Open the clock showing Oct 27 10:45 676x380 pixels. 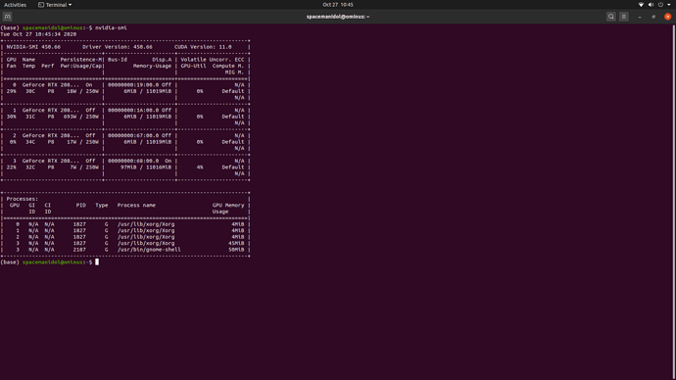(x=338, y=5)
